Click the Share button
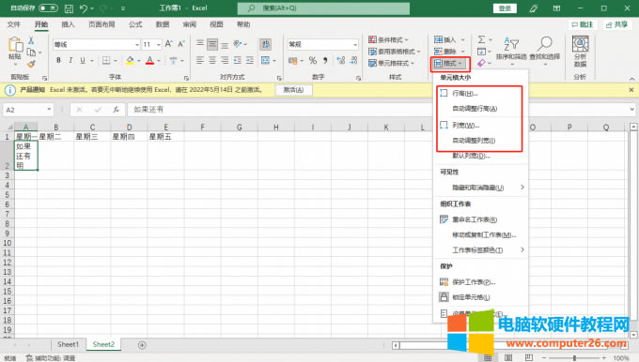Image resolution: width=639 pixels, height=362 pixels. pyautogui.click(x=616, y=24)
